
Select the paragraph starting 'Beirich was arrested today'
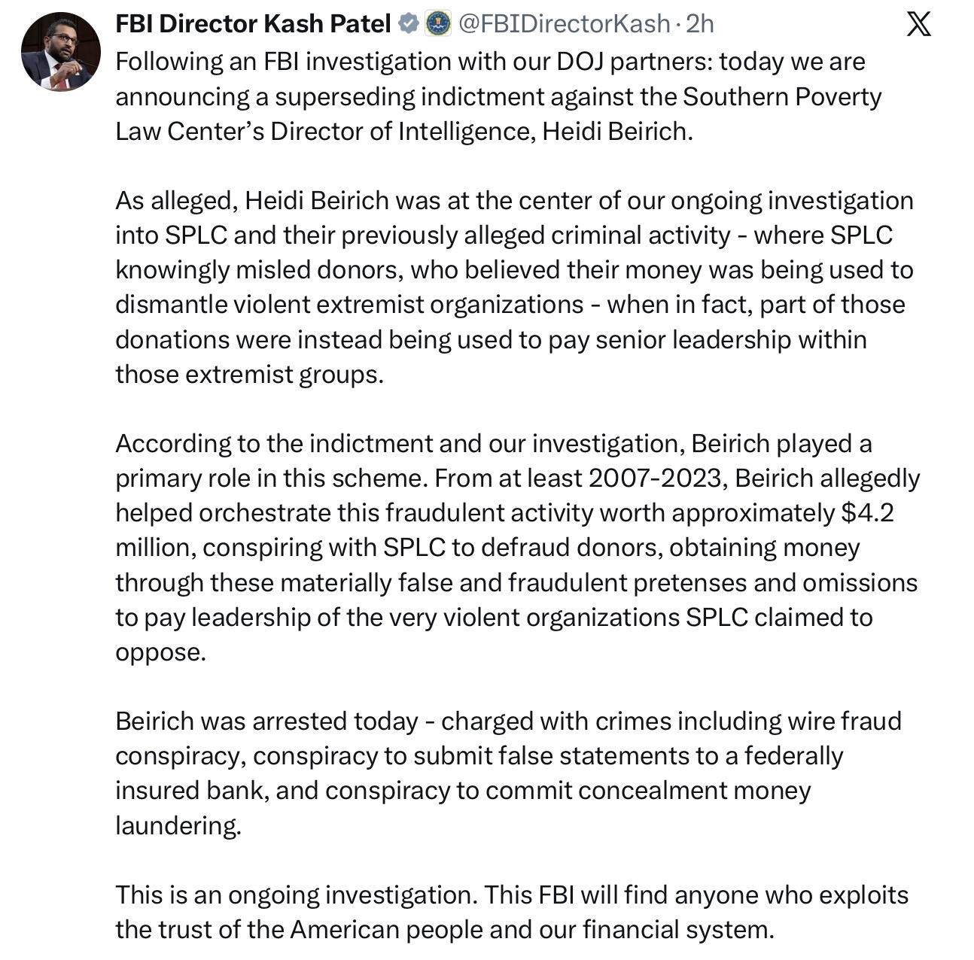tap(509, 773)
